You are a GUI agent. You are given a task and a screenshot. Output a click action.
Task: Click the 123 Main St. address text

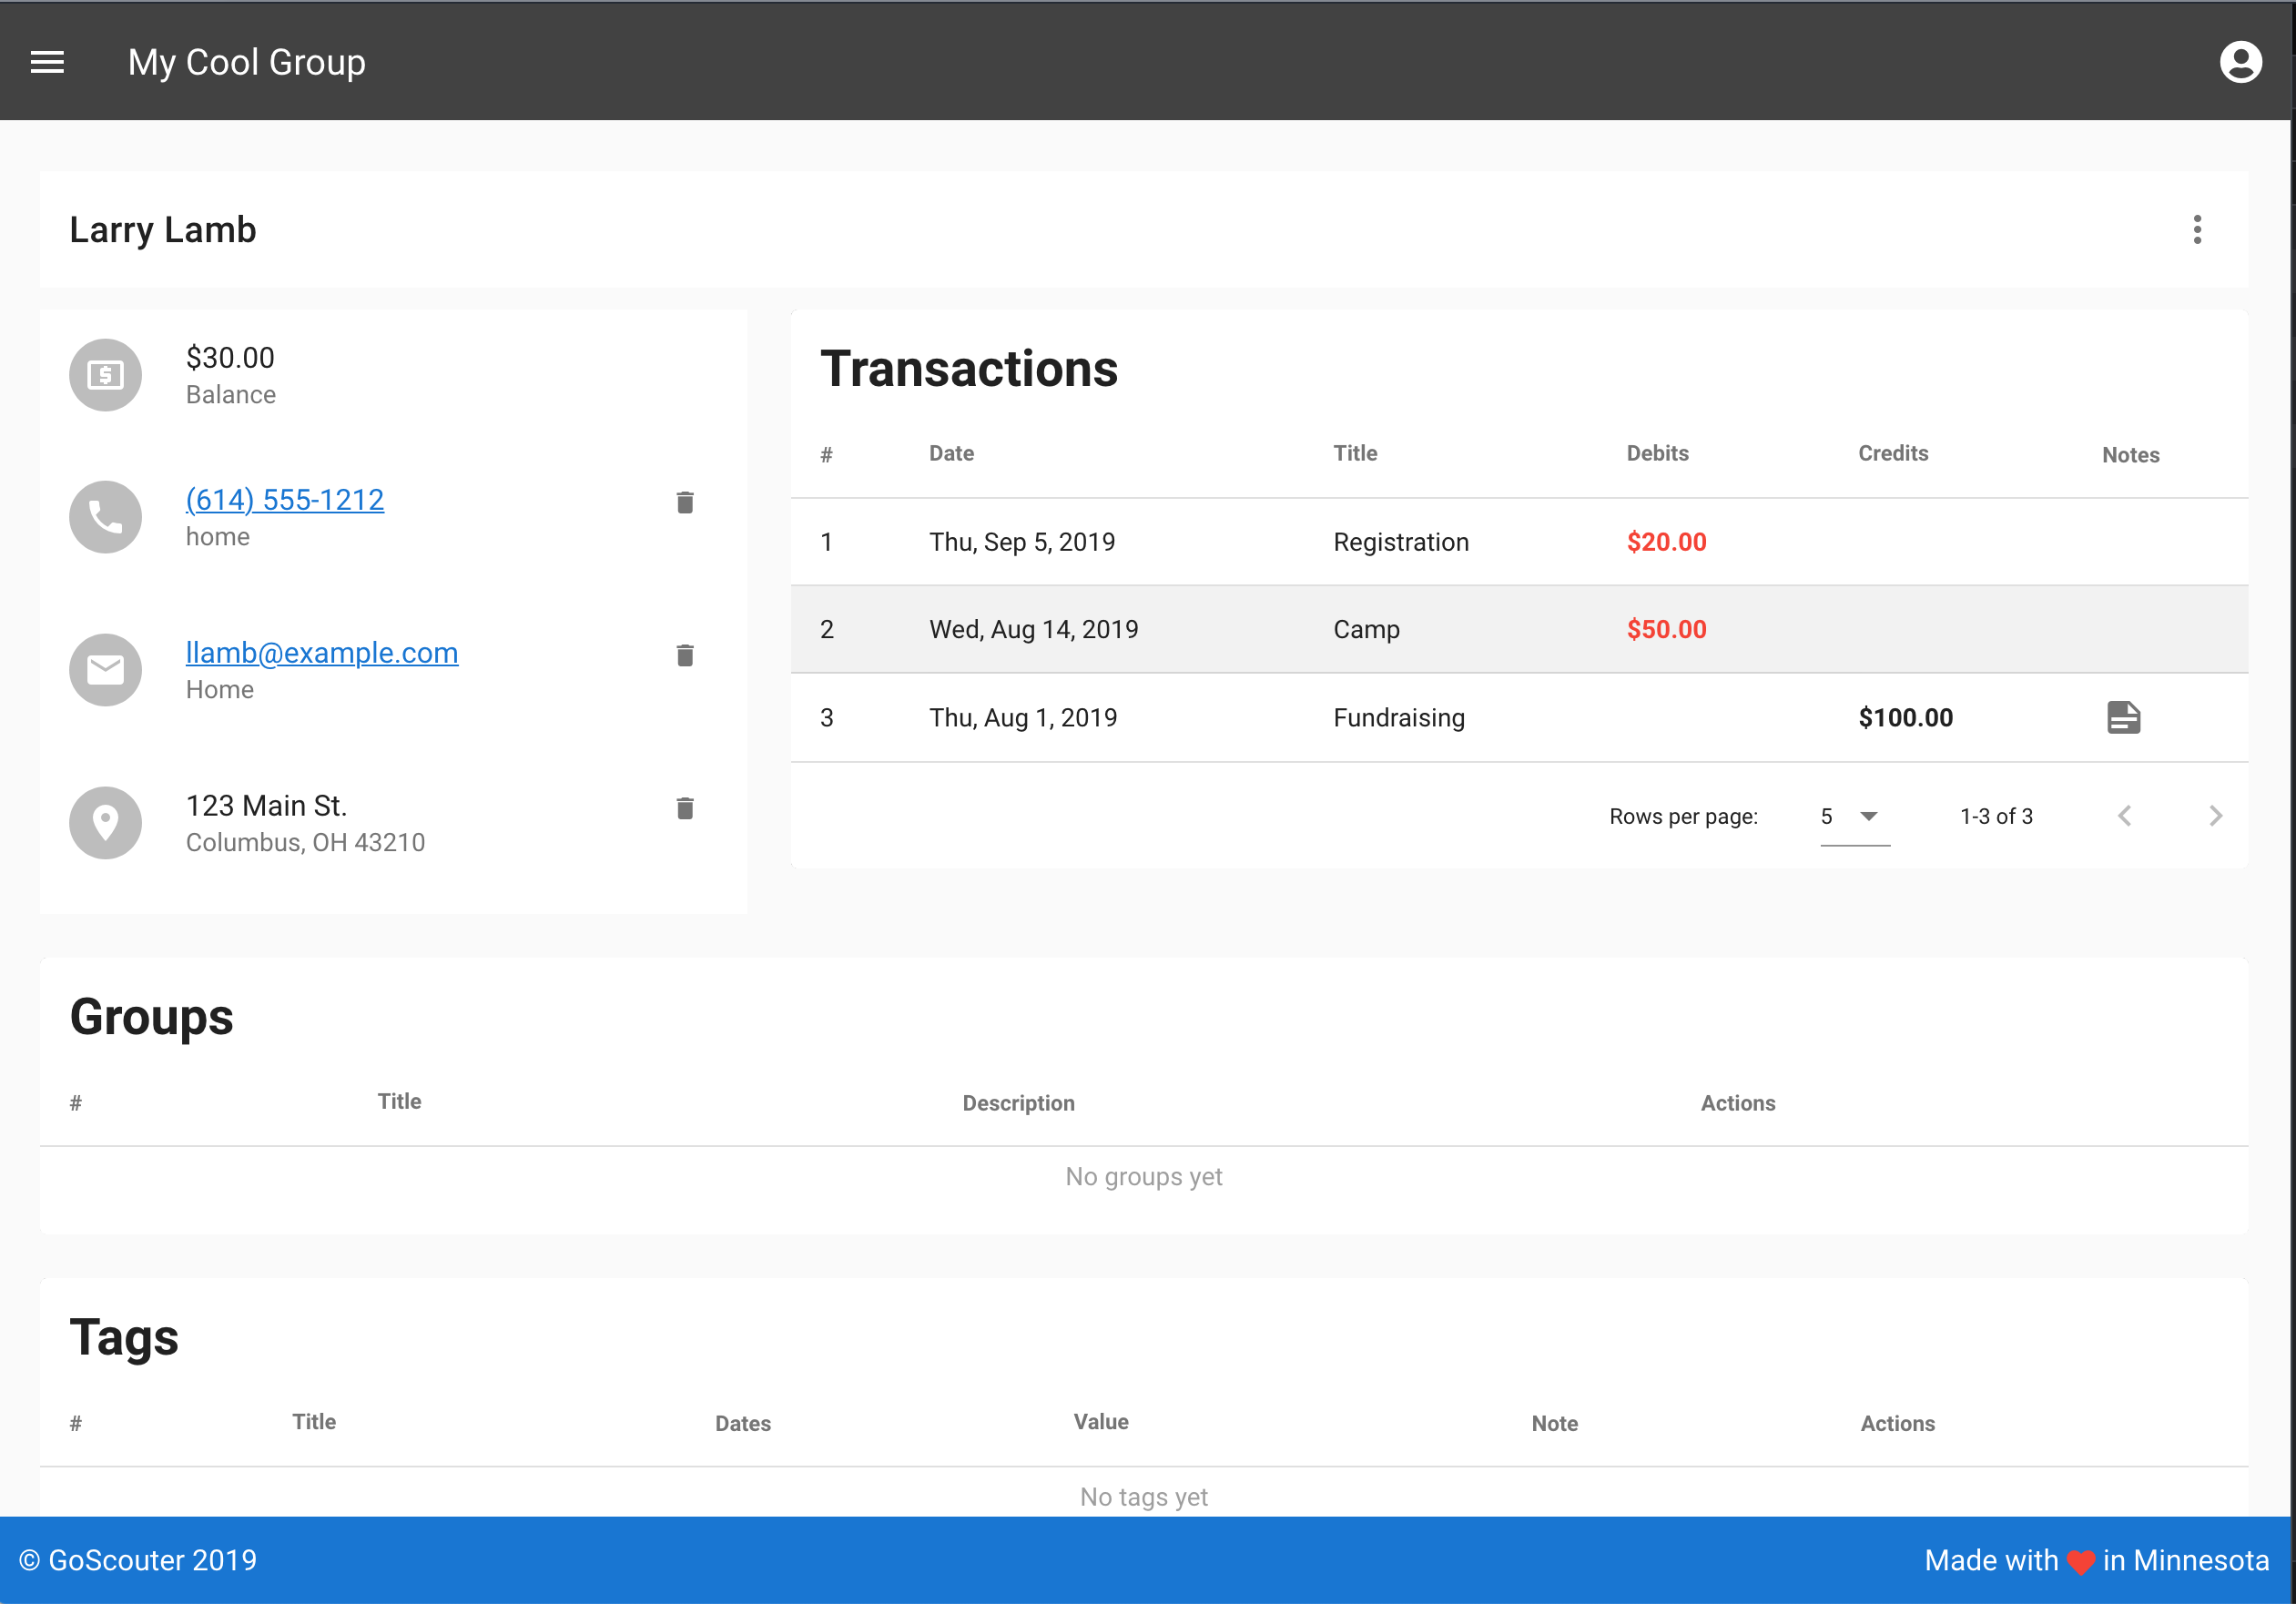[267, 805]
